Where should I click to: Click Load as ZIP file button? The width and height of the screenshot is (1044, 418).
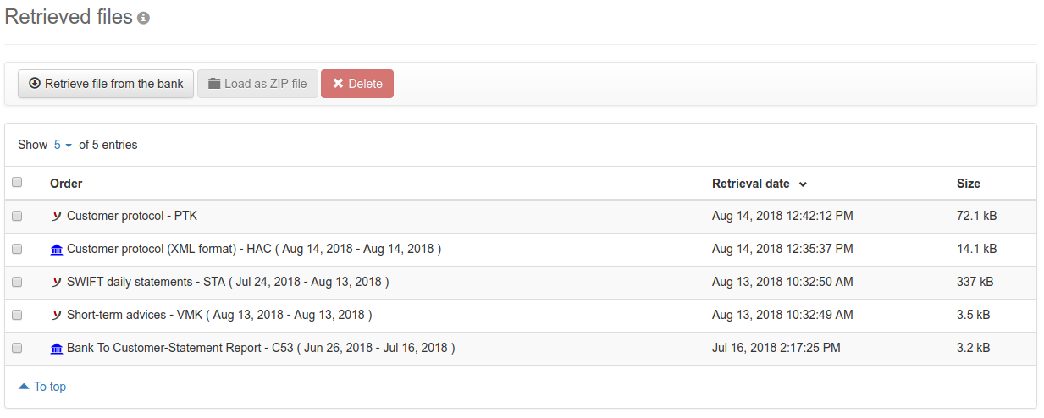[x=257, y=84]
